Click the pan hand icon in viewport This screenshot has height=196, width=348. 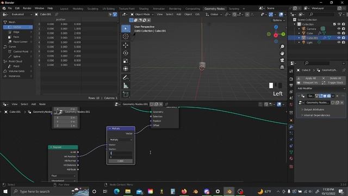pyautogui.click(x=282, y=53)
